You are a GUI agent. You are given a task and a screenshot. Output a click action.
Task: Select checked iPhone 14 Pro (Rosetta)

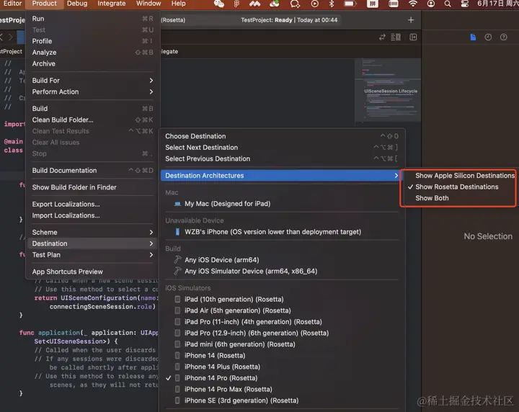coord(281,378)
